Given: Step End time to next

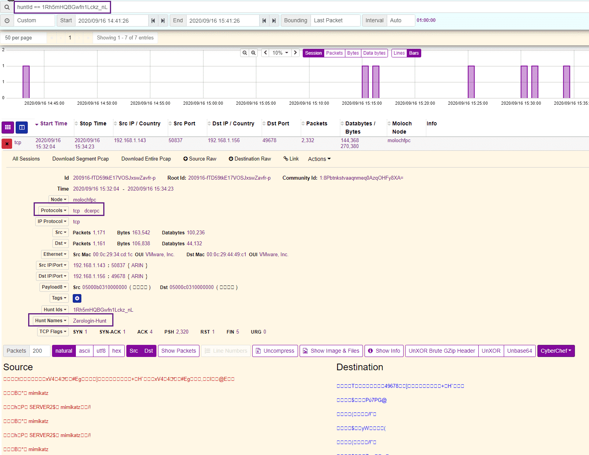Looking at the screenshot, I should coord(274,21).
